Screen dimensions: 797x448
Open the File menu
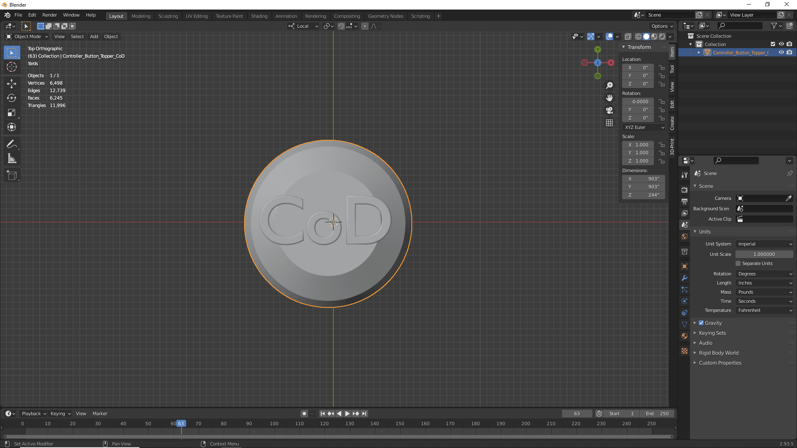pyautogui.click(x=18, y=15)
